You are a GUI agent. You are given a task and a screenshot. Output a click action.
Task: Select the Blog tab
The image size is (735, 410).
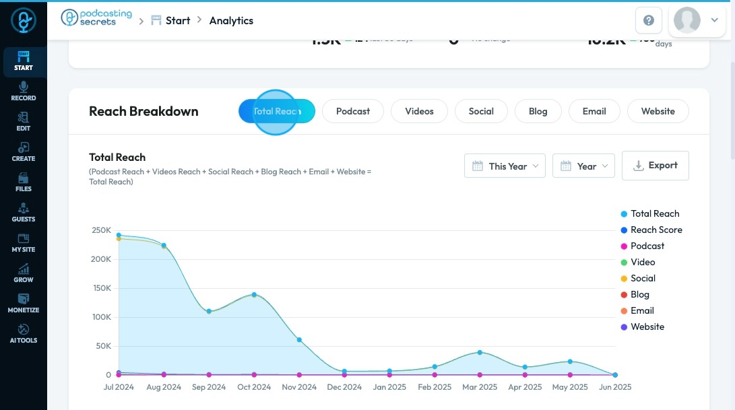tap(538, 111)
